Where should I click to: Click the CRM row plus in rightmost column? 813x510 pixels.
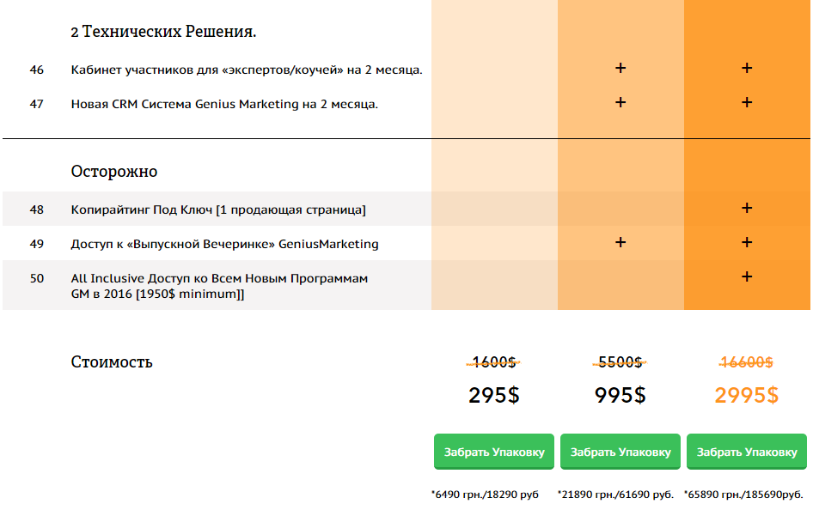pyautogui.click(x=747, y=103)
